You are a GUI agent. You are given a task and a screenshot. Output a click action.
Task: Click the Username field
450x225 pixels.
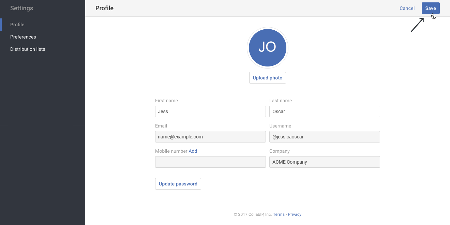325,136
